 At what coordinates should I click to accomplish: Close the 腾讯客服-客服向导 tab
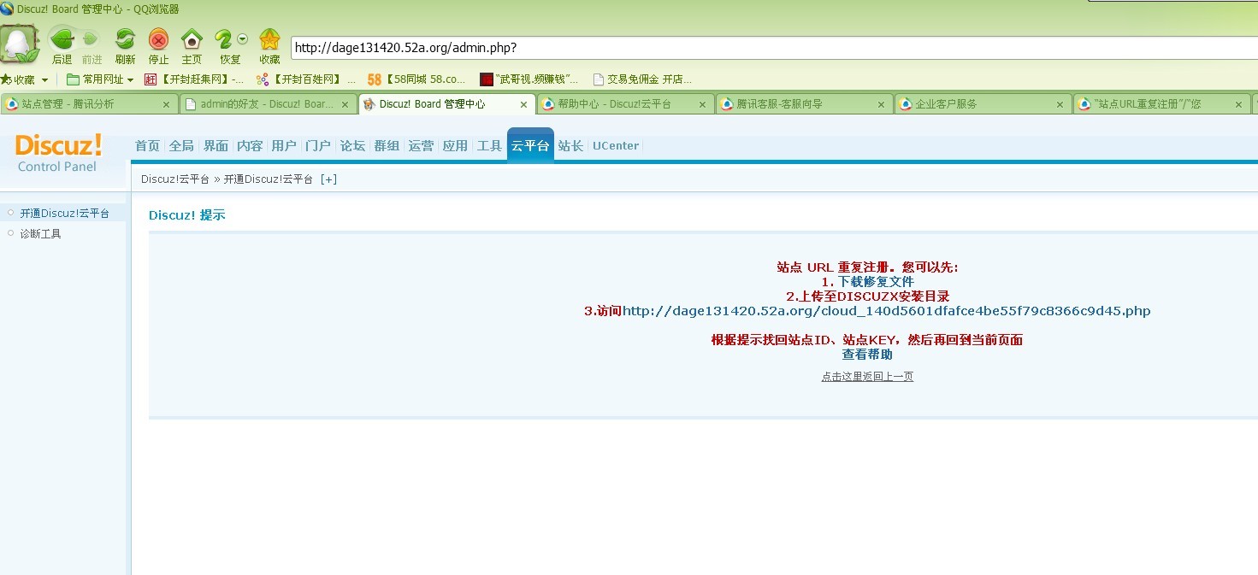(x=881, y=105)
